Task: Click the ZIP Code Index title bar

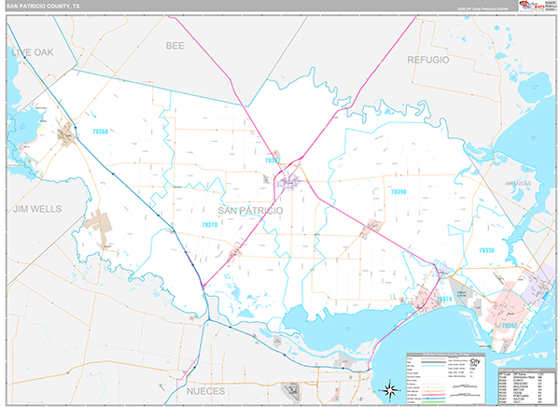Action: point(527,371)
